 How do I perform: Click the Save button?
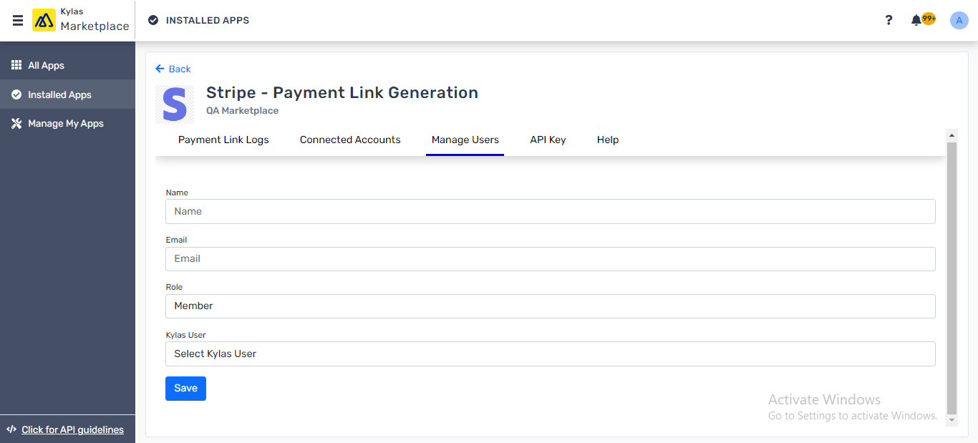pyautogui.click(x=185, y=388)
